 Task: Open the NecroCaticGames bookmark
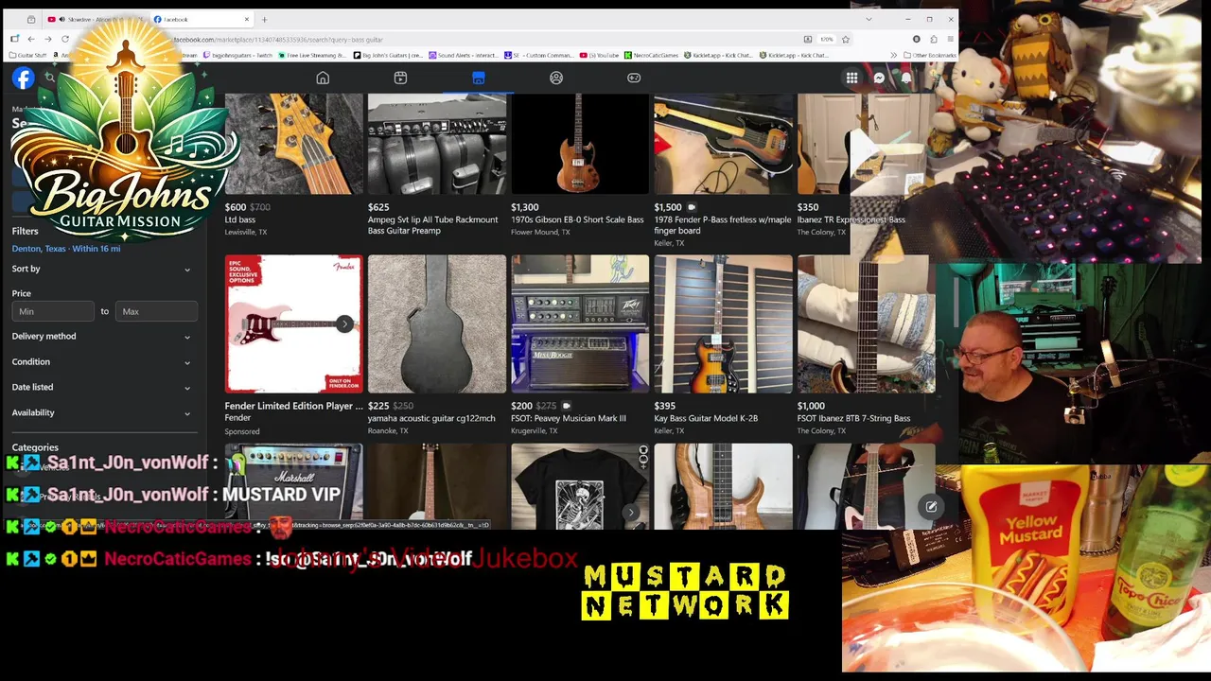[x=650, y=55]
